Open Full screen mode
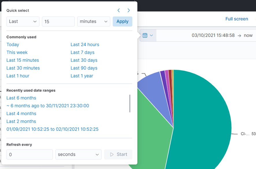This screenshot has height=169, width=256. [x=237, y=19]
